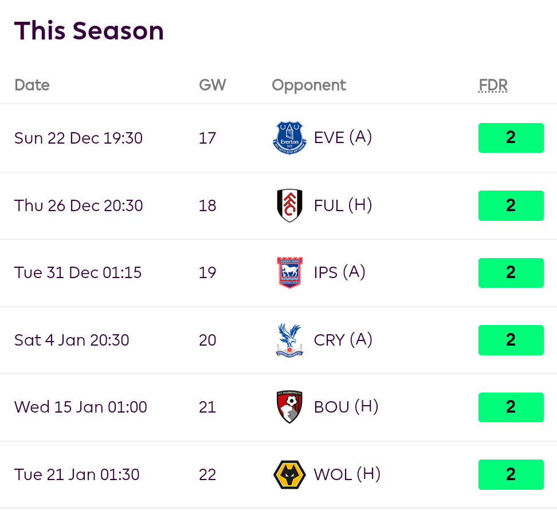Click the Wolves club crest
The height and width of the screenshot is (511, 557).
289,474
